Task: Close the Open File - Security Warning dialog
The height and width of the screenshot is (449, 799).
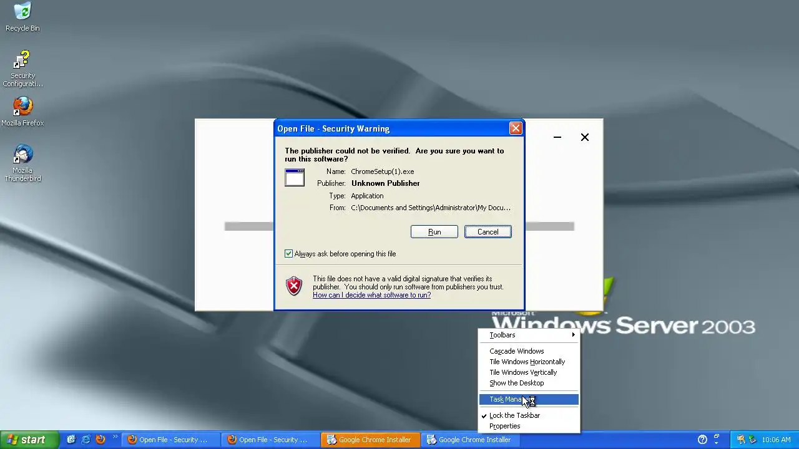Action: pyautogui.click(x=516, y=128)
